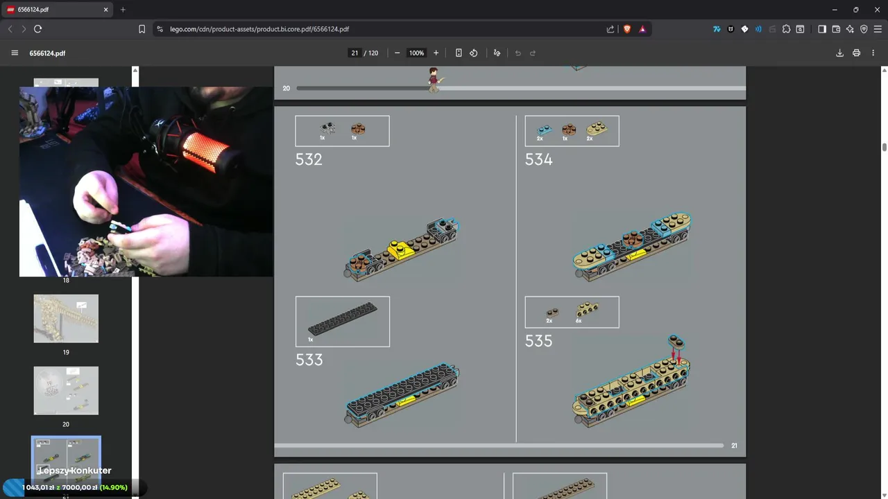
Task: Click the black cat extension icon
Action: [x=731, y=29]
